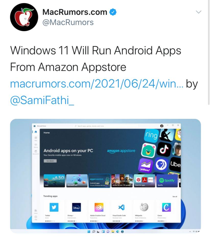This screenshot has width=211, height=242.
Task: Click the Disney+ app icon
Action: [x=77, y=207]
